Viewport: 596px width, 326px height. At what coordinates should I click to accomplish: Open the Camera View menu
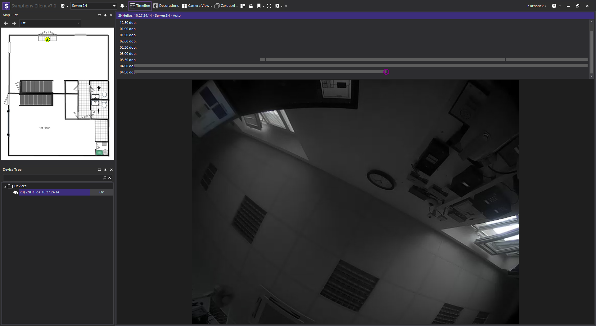click(197, 6)
